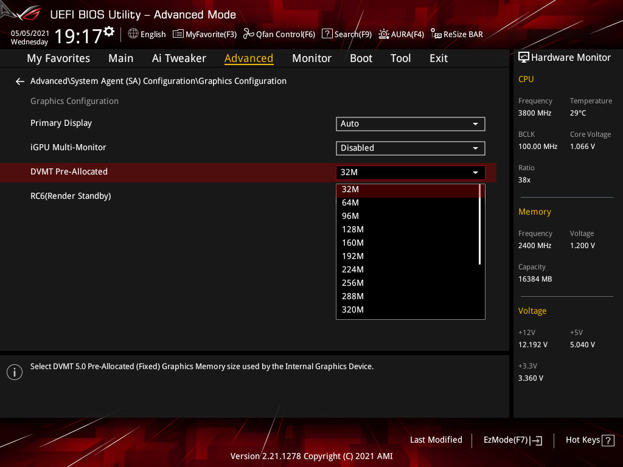Click the back arrow in the breadcrumb
Screen dimensions: 623x467
(20, 81)
